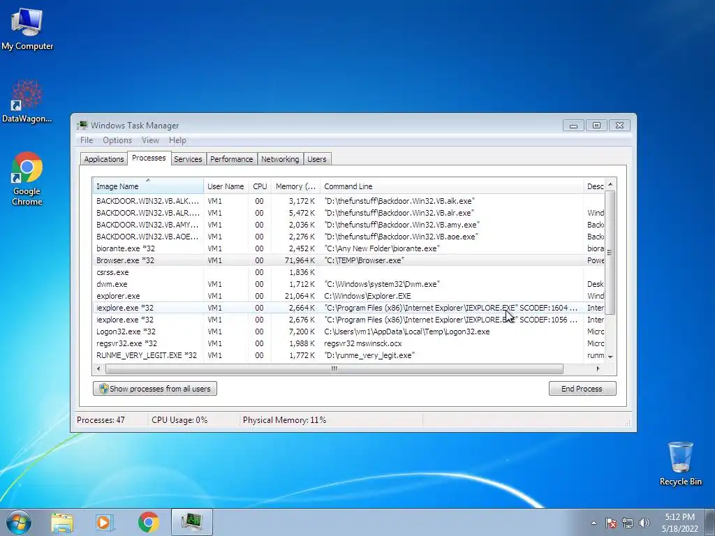
Task: Click the Task Manager title bar icon
Action: 82,125
